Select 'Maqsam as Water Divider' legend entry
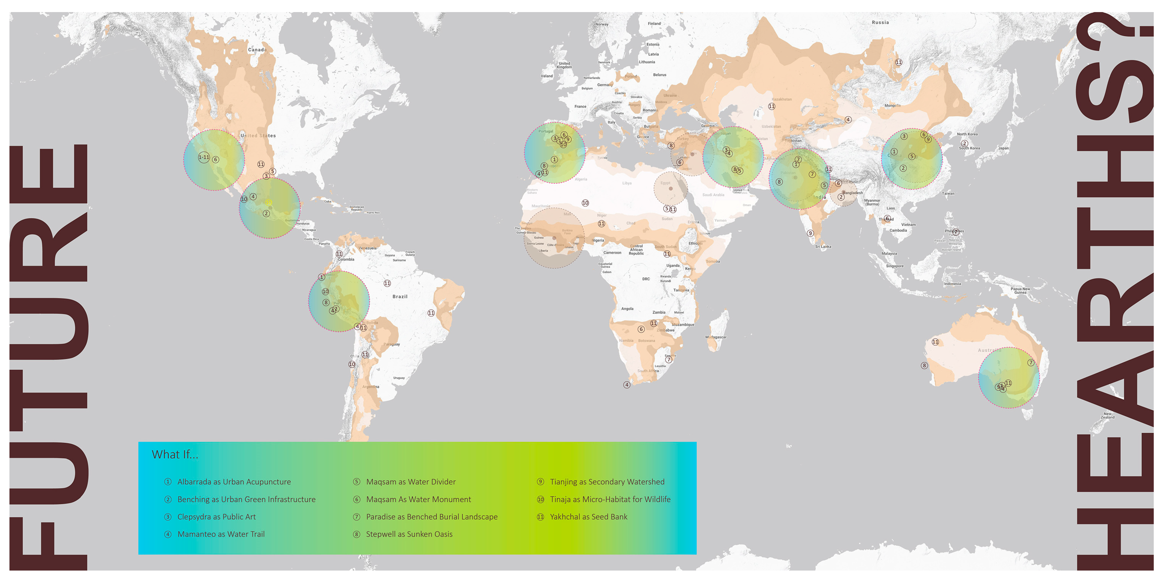The image size is (1164, 580). coord(411,482)
